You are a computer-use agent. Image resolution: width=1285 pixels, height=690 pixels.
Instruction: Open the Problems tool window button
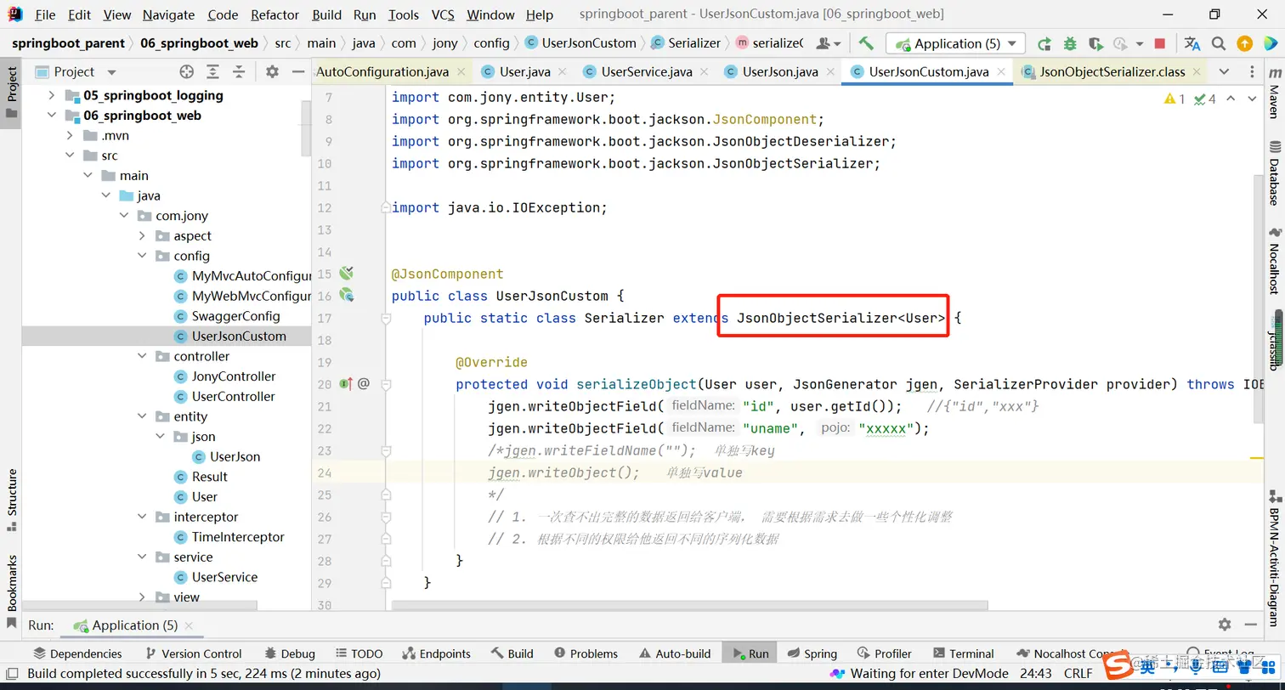pos(586,653)
